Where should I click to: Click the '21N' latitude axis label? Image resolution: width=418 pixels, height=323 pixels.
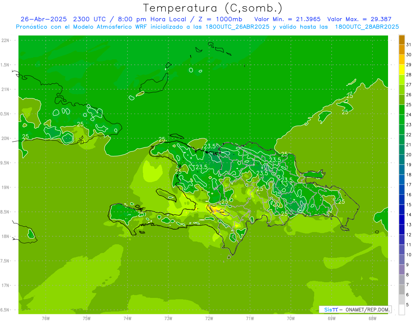5,90
